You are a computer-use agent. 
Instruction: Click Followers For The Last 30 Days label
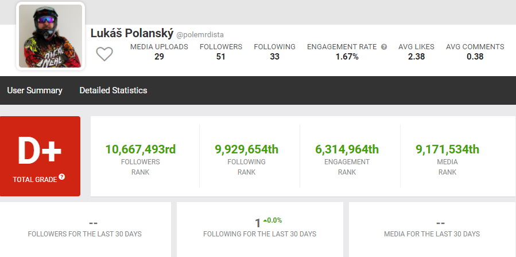(84, 234)
